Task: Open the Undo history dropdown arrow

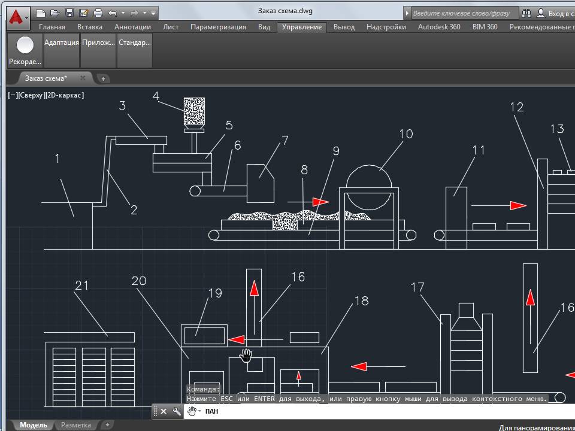Action: [123, 13]
